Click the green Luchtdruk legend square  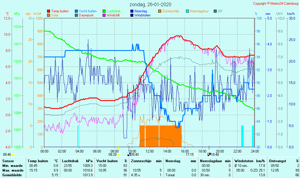pos(104,11)
